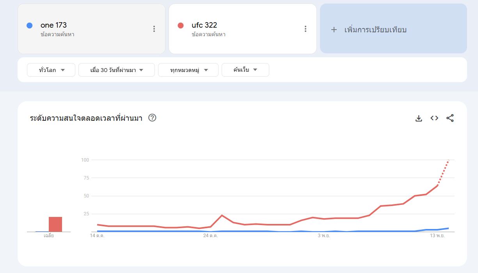Expand the ทุกหมวดหมู่ category dropdown

(188, 70)
